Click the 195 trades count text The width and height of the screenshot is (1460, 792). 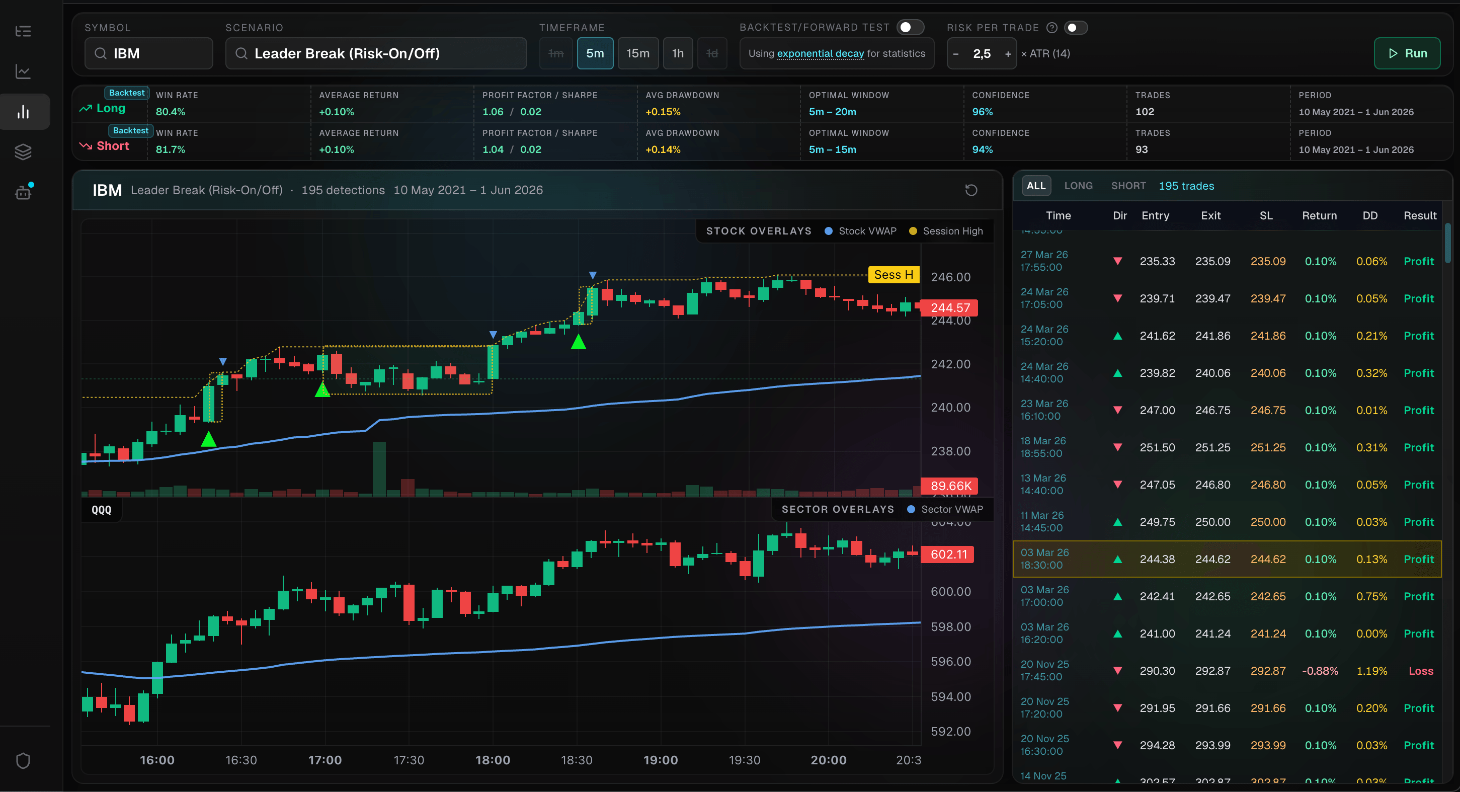click(x=1186, y=186)
